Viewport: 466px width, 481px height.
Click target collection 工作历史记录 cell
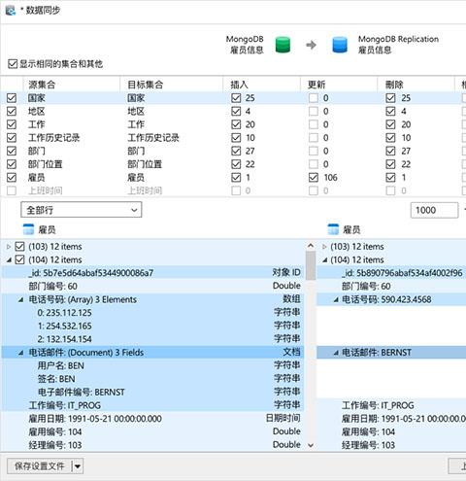click(x=153, y=138)
